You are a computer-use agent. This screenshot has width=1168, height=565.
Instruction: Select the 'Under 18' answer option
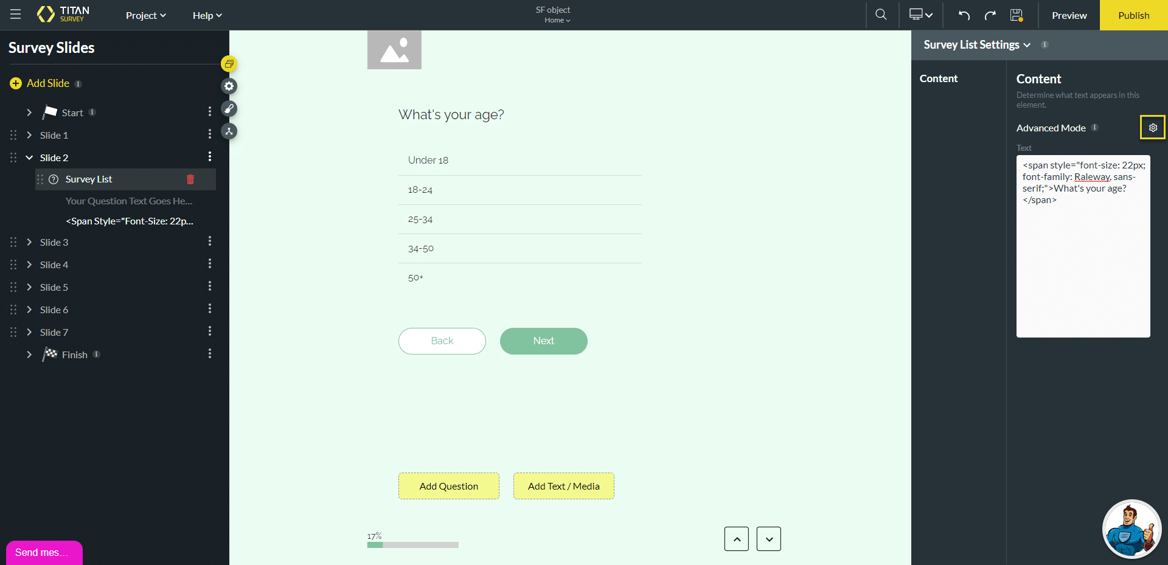(x=428, y=161)
